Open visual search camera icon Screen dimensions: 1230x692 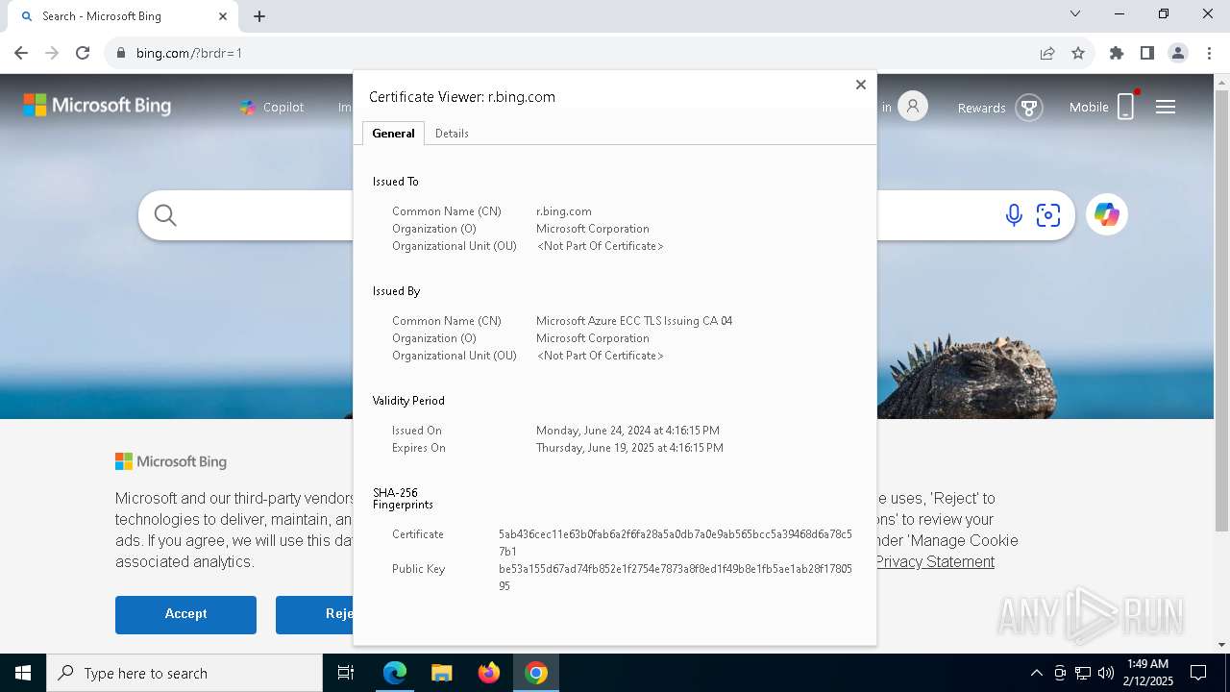(1048, 215)
